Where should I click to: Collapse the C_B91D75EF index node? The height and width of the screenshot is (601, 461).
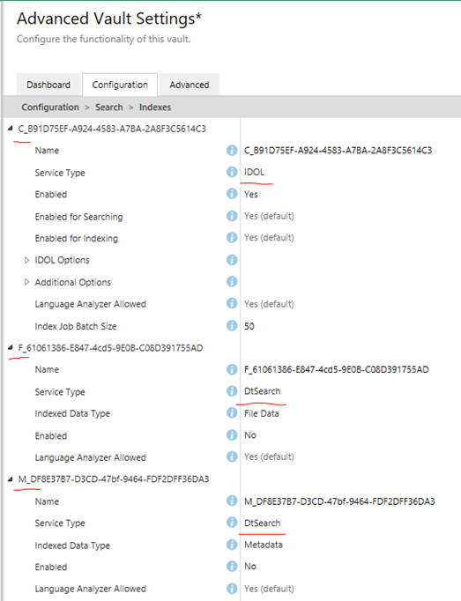[x=11, y=129]
